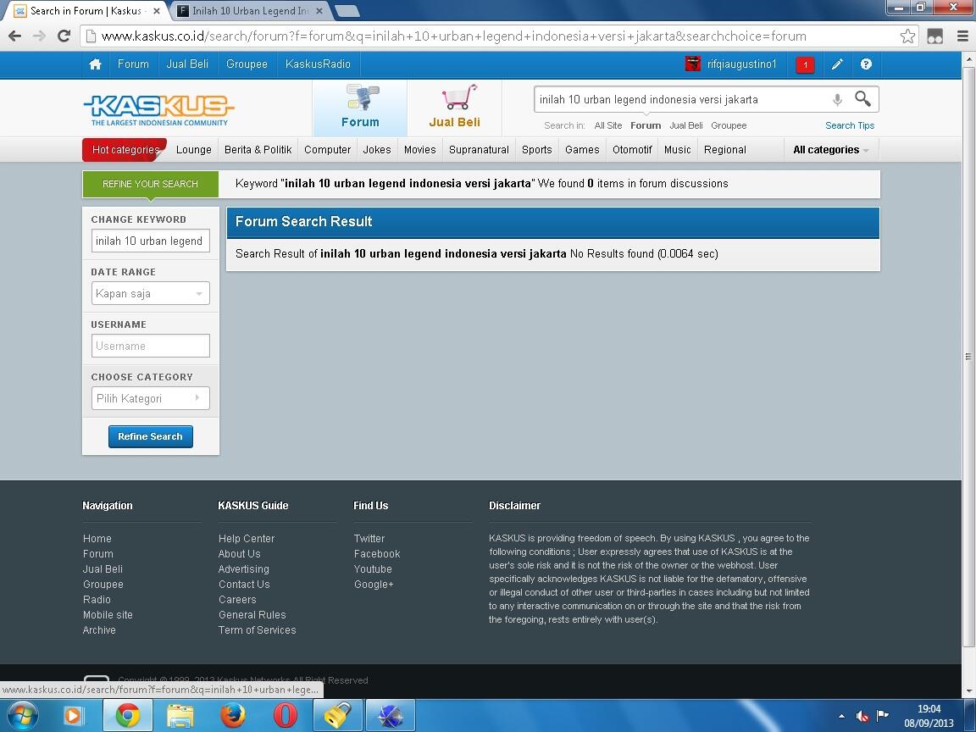Open the padlock app in the taskbar
Viewport: 976px width, 732px height.
point(337,716)
